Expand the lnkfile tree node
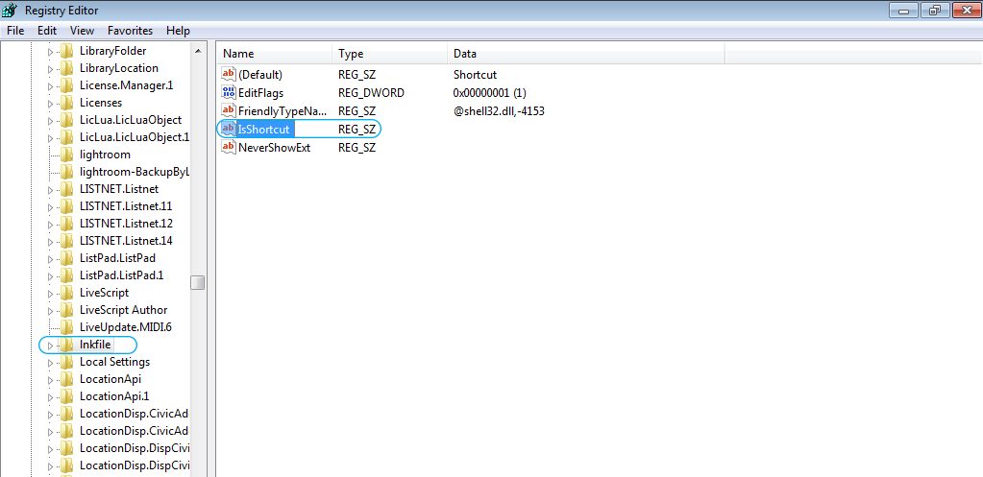Screen dimensions: 983x477 (51, 346)
